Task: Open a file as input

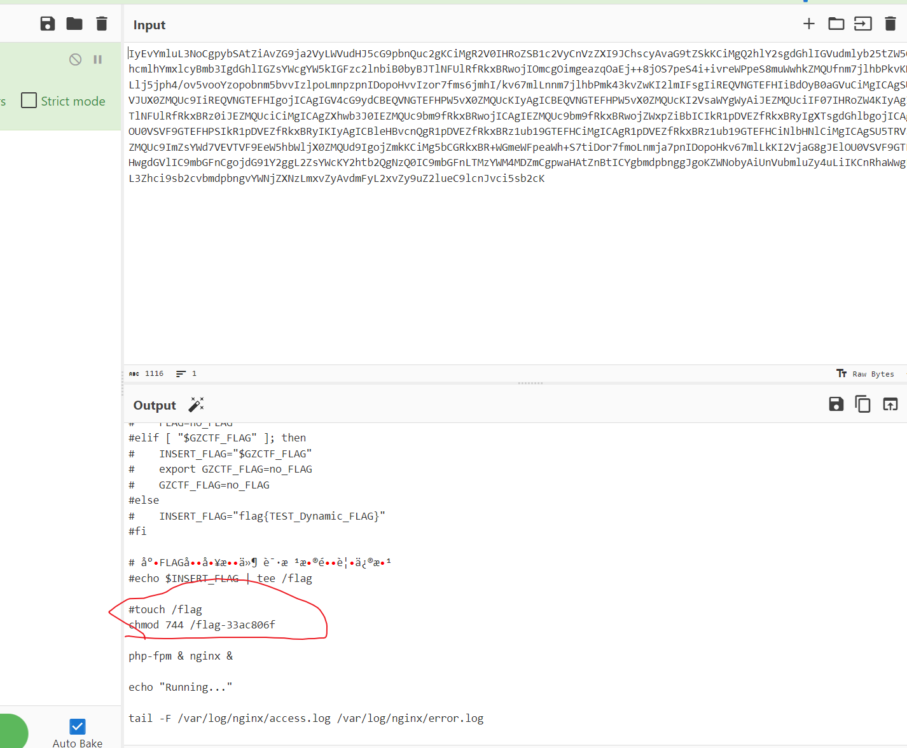Action: pos(862,24)
